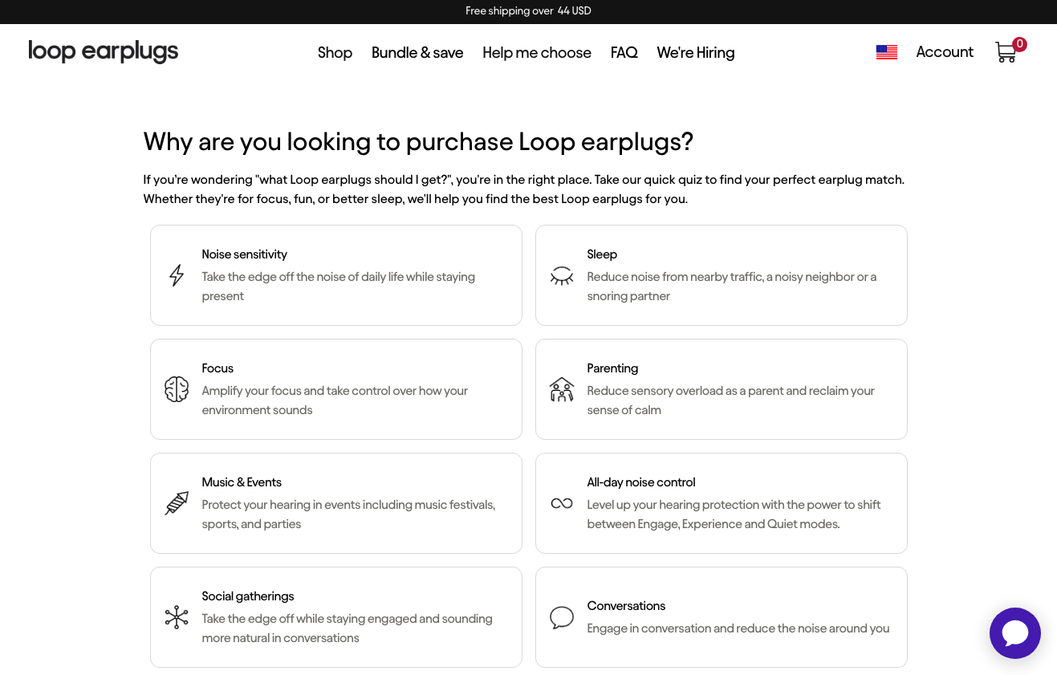Click the infinity All-day noise control icon

(x=562, y=503)
